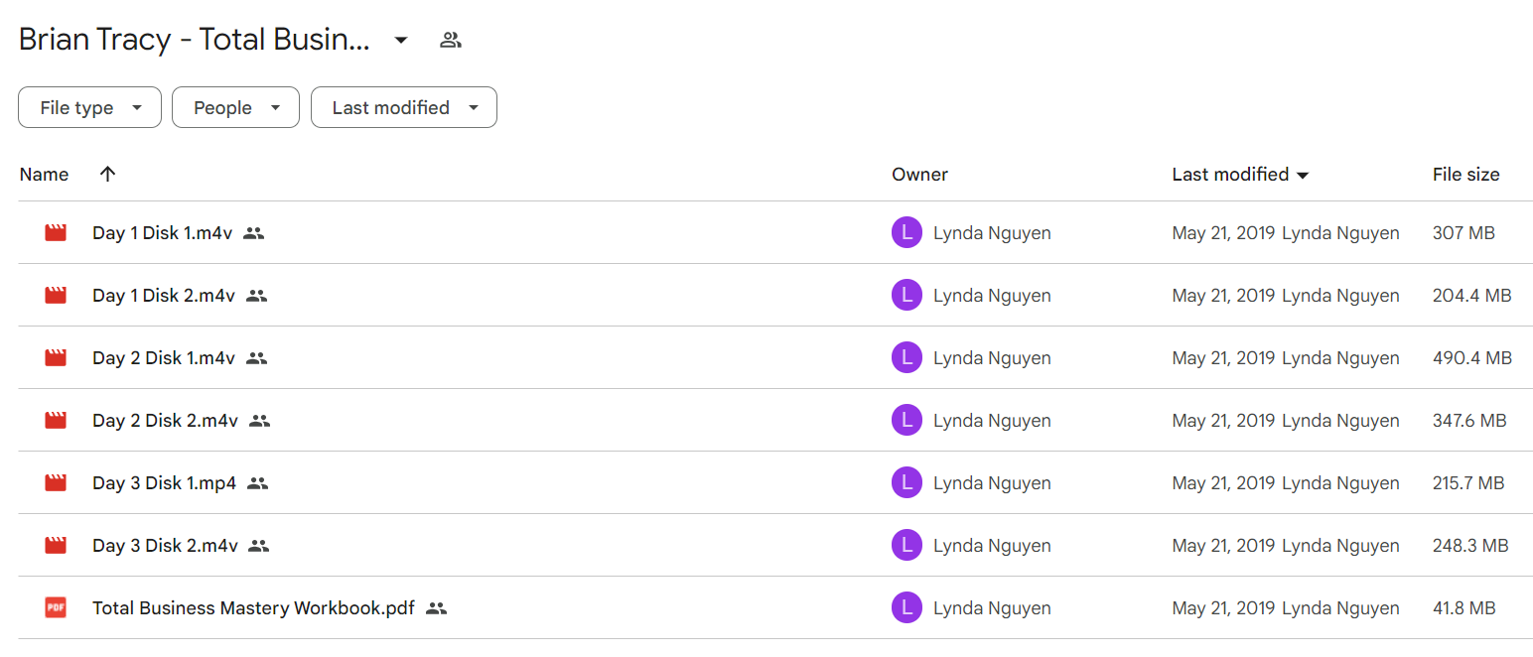
Task: Expand the folder title dropdown arrow
Action: tap(401, 40)
